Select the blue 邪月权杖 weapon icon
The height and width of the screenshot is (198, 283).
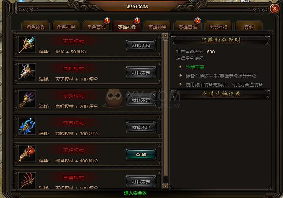point(27,126)
